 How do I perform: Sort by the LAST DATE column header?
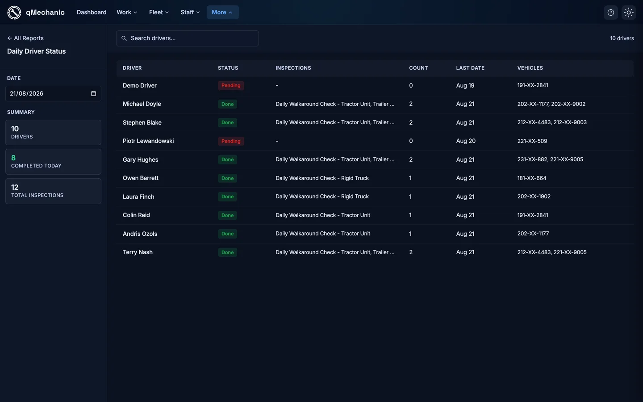(470, 68)
